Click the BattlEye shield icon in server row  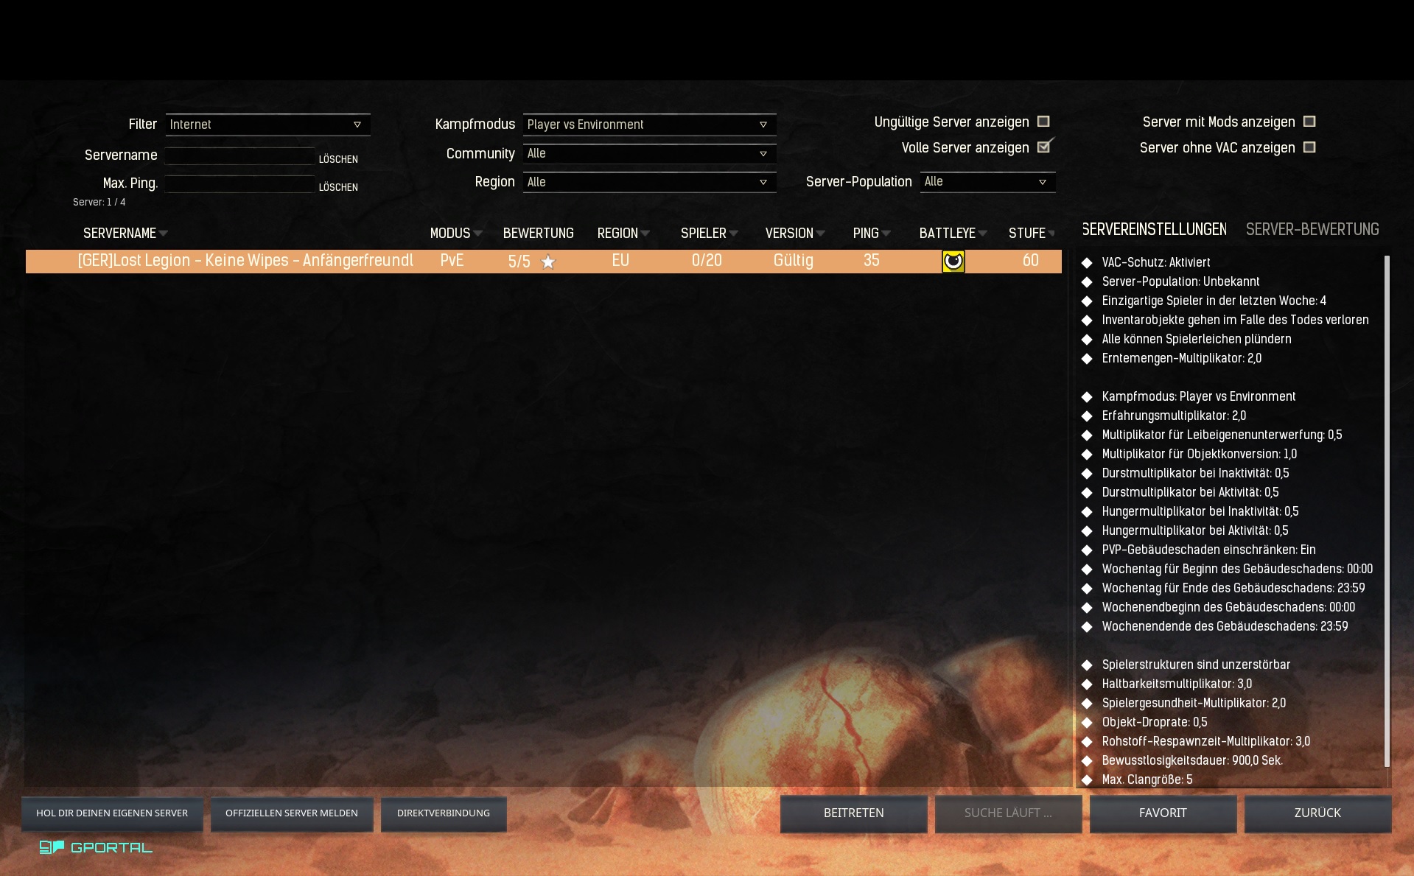tap(953, 262)
